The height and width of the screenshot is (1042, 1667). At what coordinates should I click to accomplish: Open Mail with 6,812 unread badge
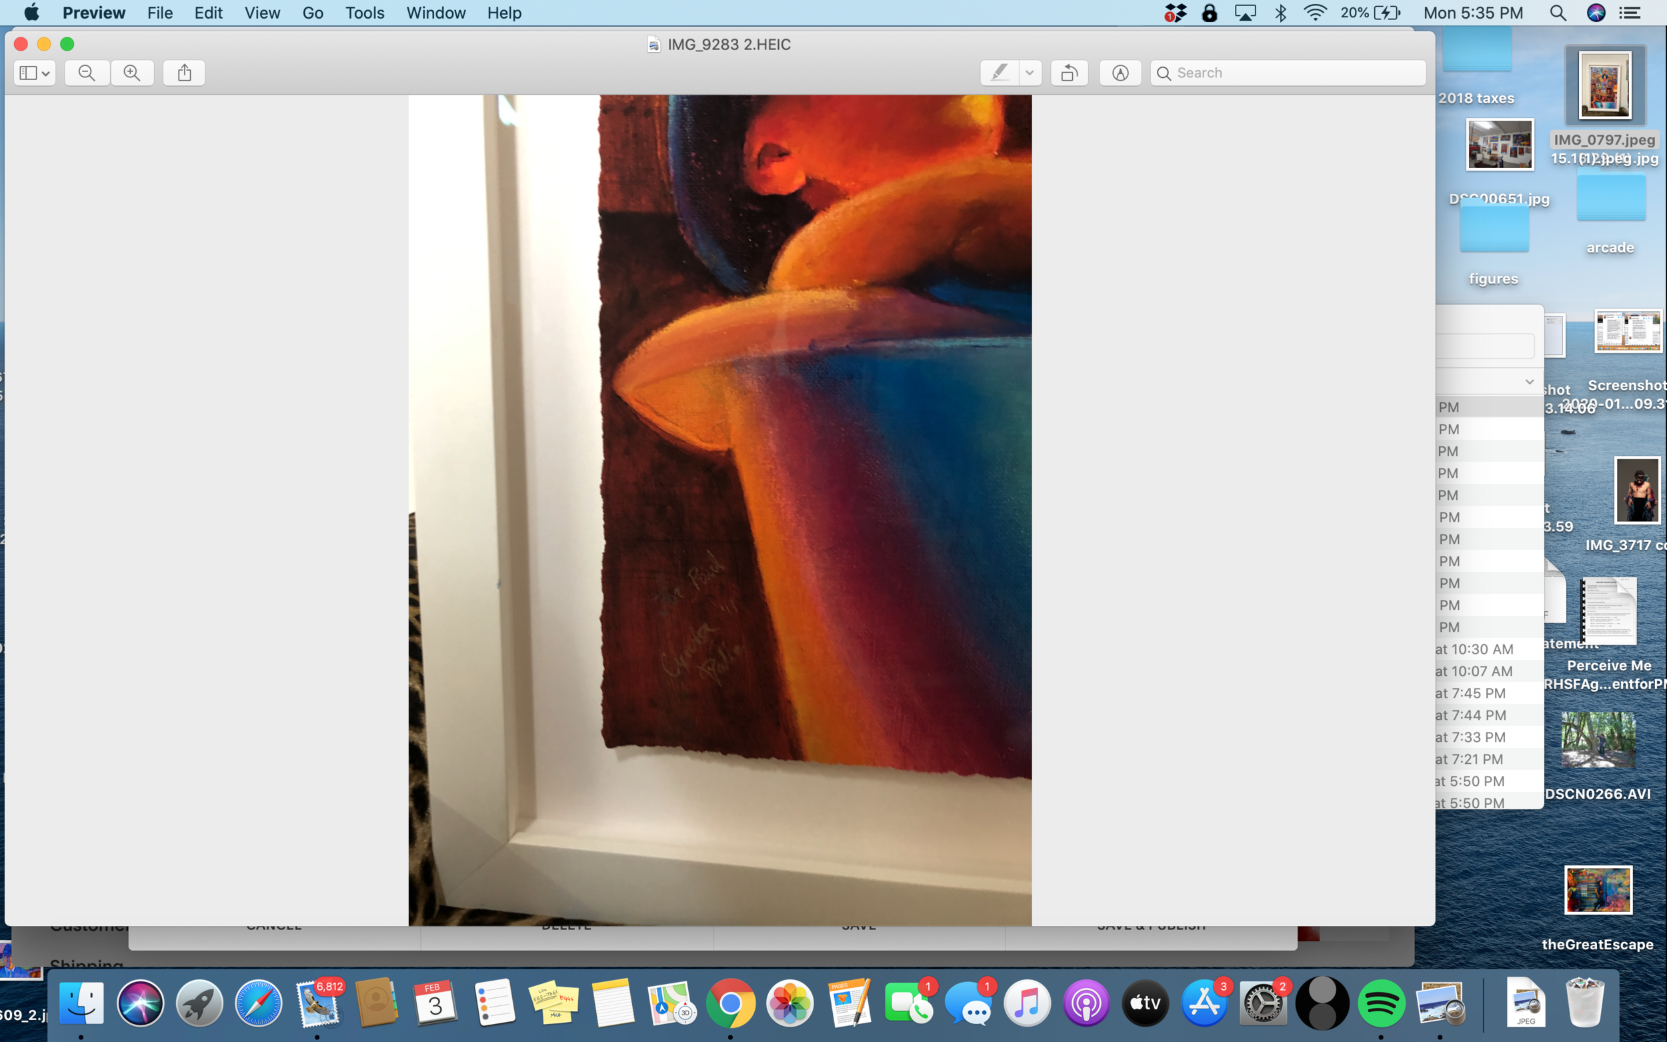pyautogui.click(x=317, y=1003)
